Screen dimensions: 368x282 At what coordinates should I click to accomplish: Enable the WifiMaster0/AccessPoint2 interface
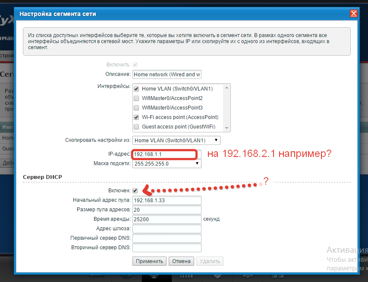[x=136, y=98]
